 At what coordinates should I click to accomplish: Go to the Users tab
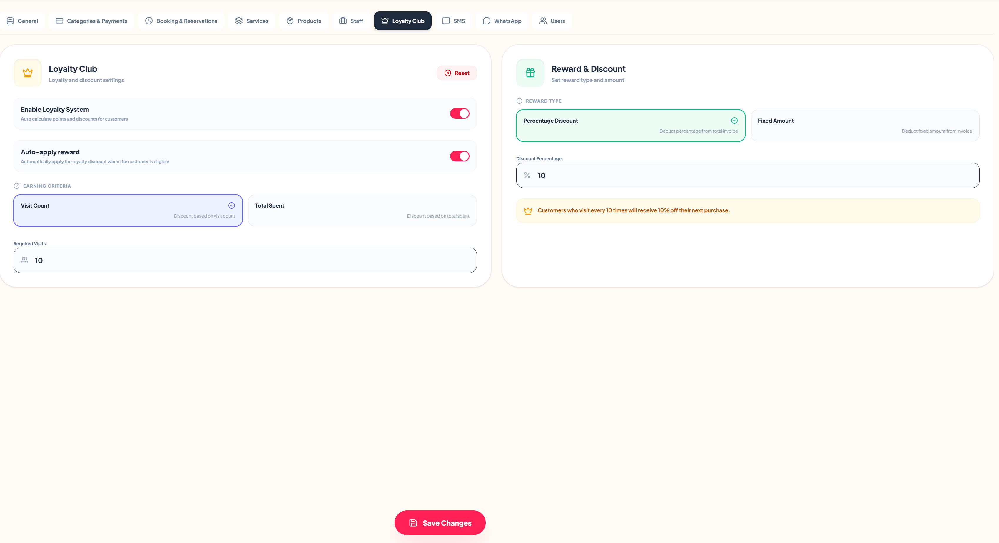(x=552, y=21)
